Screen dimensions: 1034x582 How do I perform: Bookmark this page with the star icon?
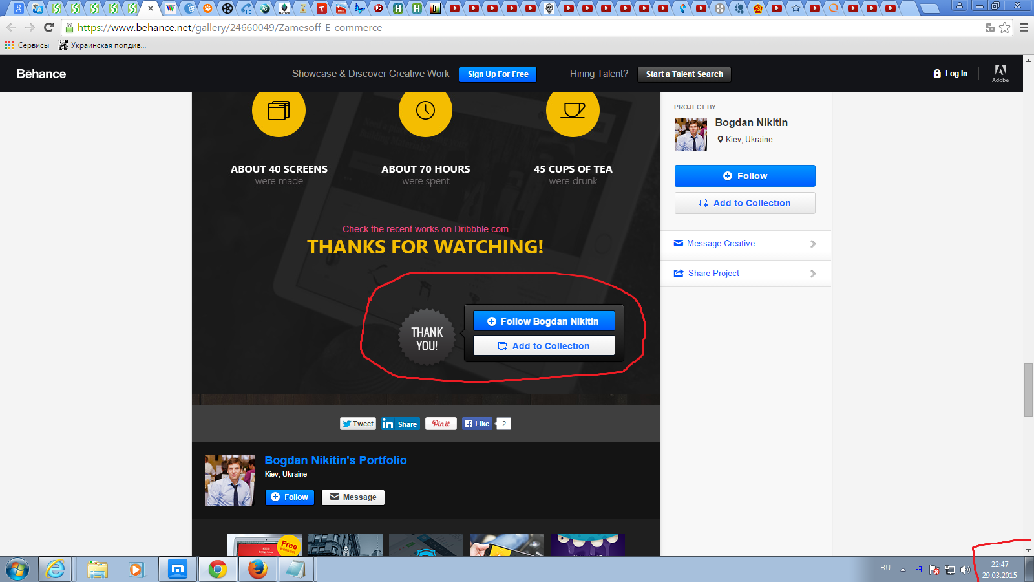[x=1004, y=27]
